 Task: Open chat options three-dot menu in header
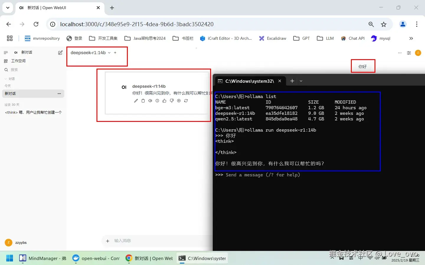[x=400, y=53]
